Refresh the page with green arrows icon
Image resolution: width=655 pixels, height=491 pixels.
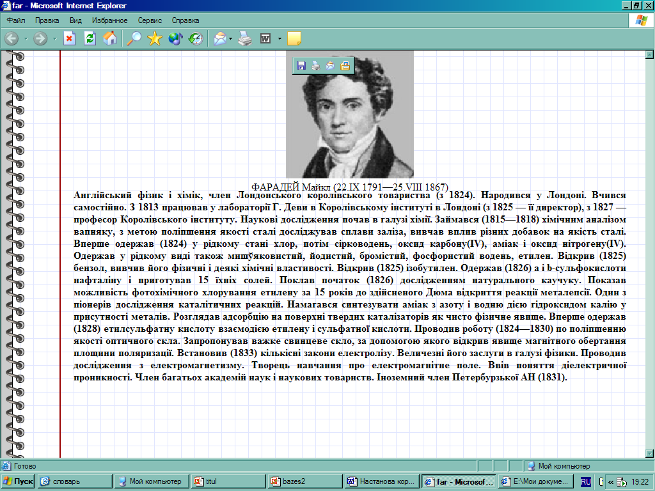click(90, 39)
